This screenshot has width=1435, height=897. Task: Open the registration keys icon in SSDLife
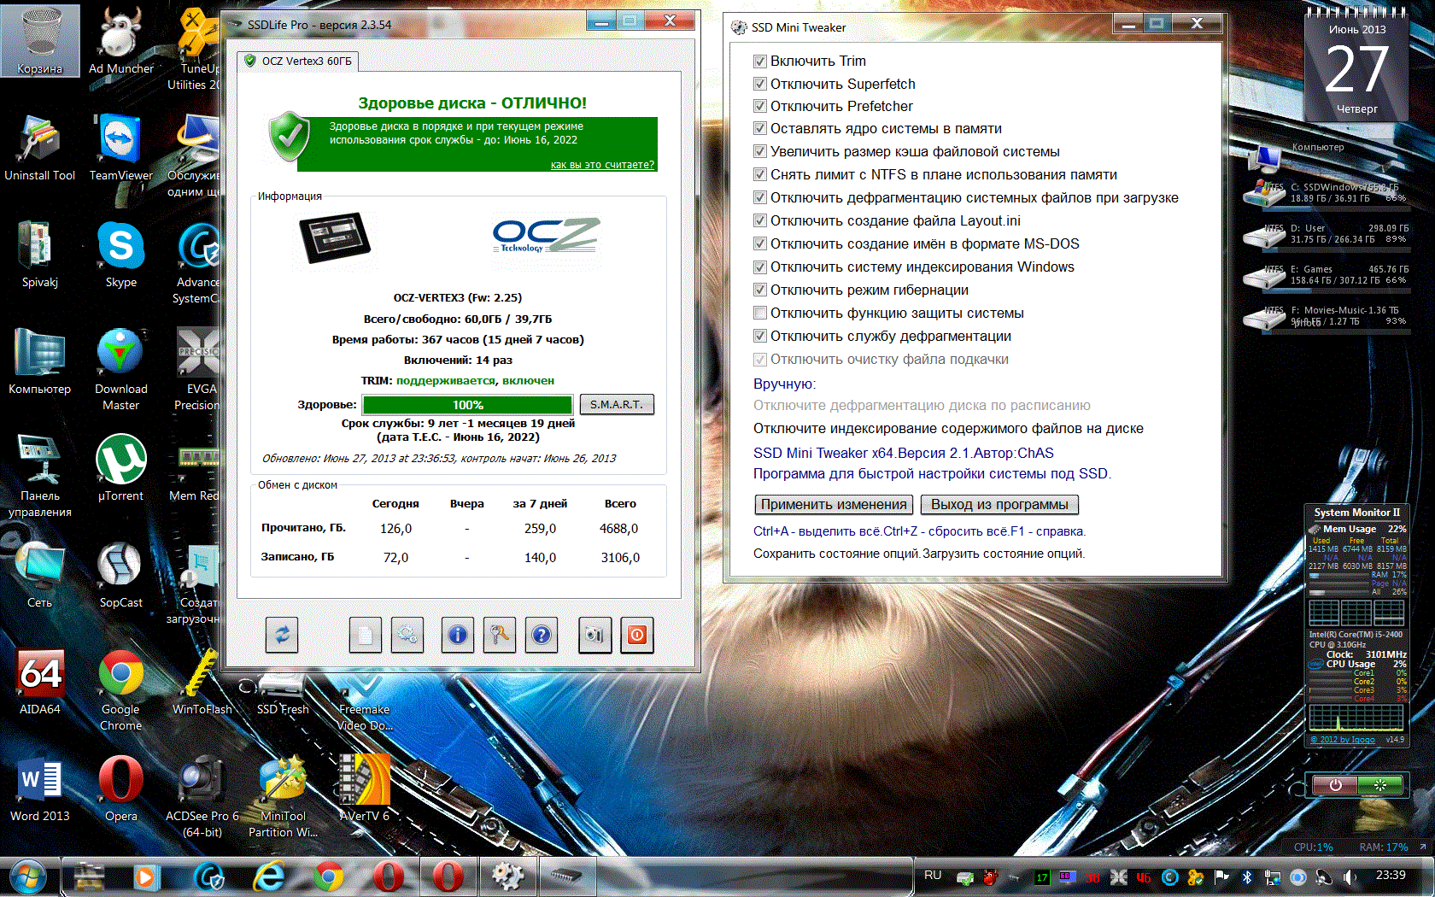500,635
